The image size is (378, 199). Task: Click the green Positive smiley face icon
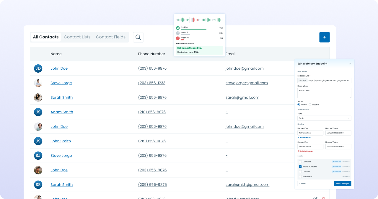point(178,28)
